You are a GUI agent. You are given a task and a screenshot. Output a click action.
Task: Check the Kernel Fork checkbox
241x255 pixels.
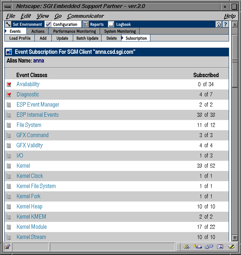pos(9,196)
